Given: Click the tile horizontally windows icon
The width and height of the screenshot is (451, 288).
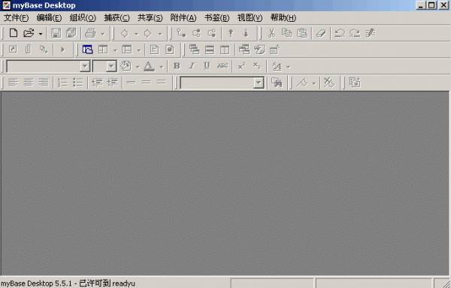Looking at the screenshot, I should 210,50.
